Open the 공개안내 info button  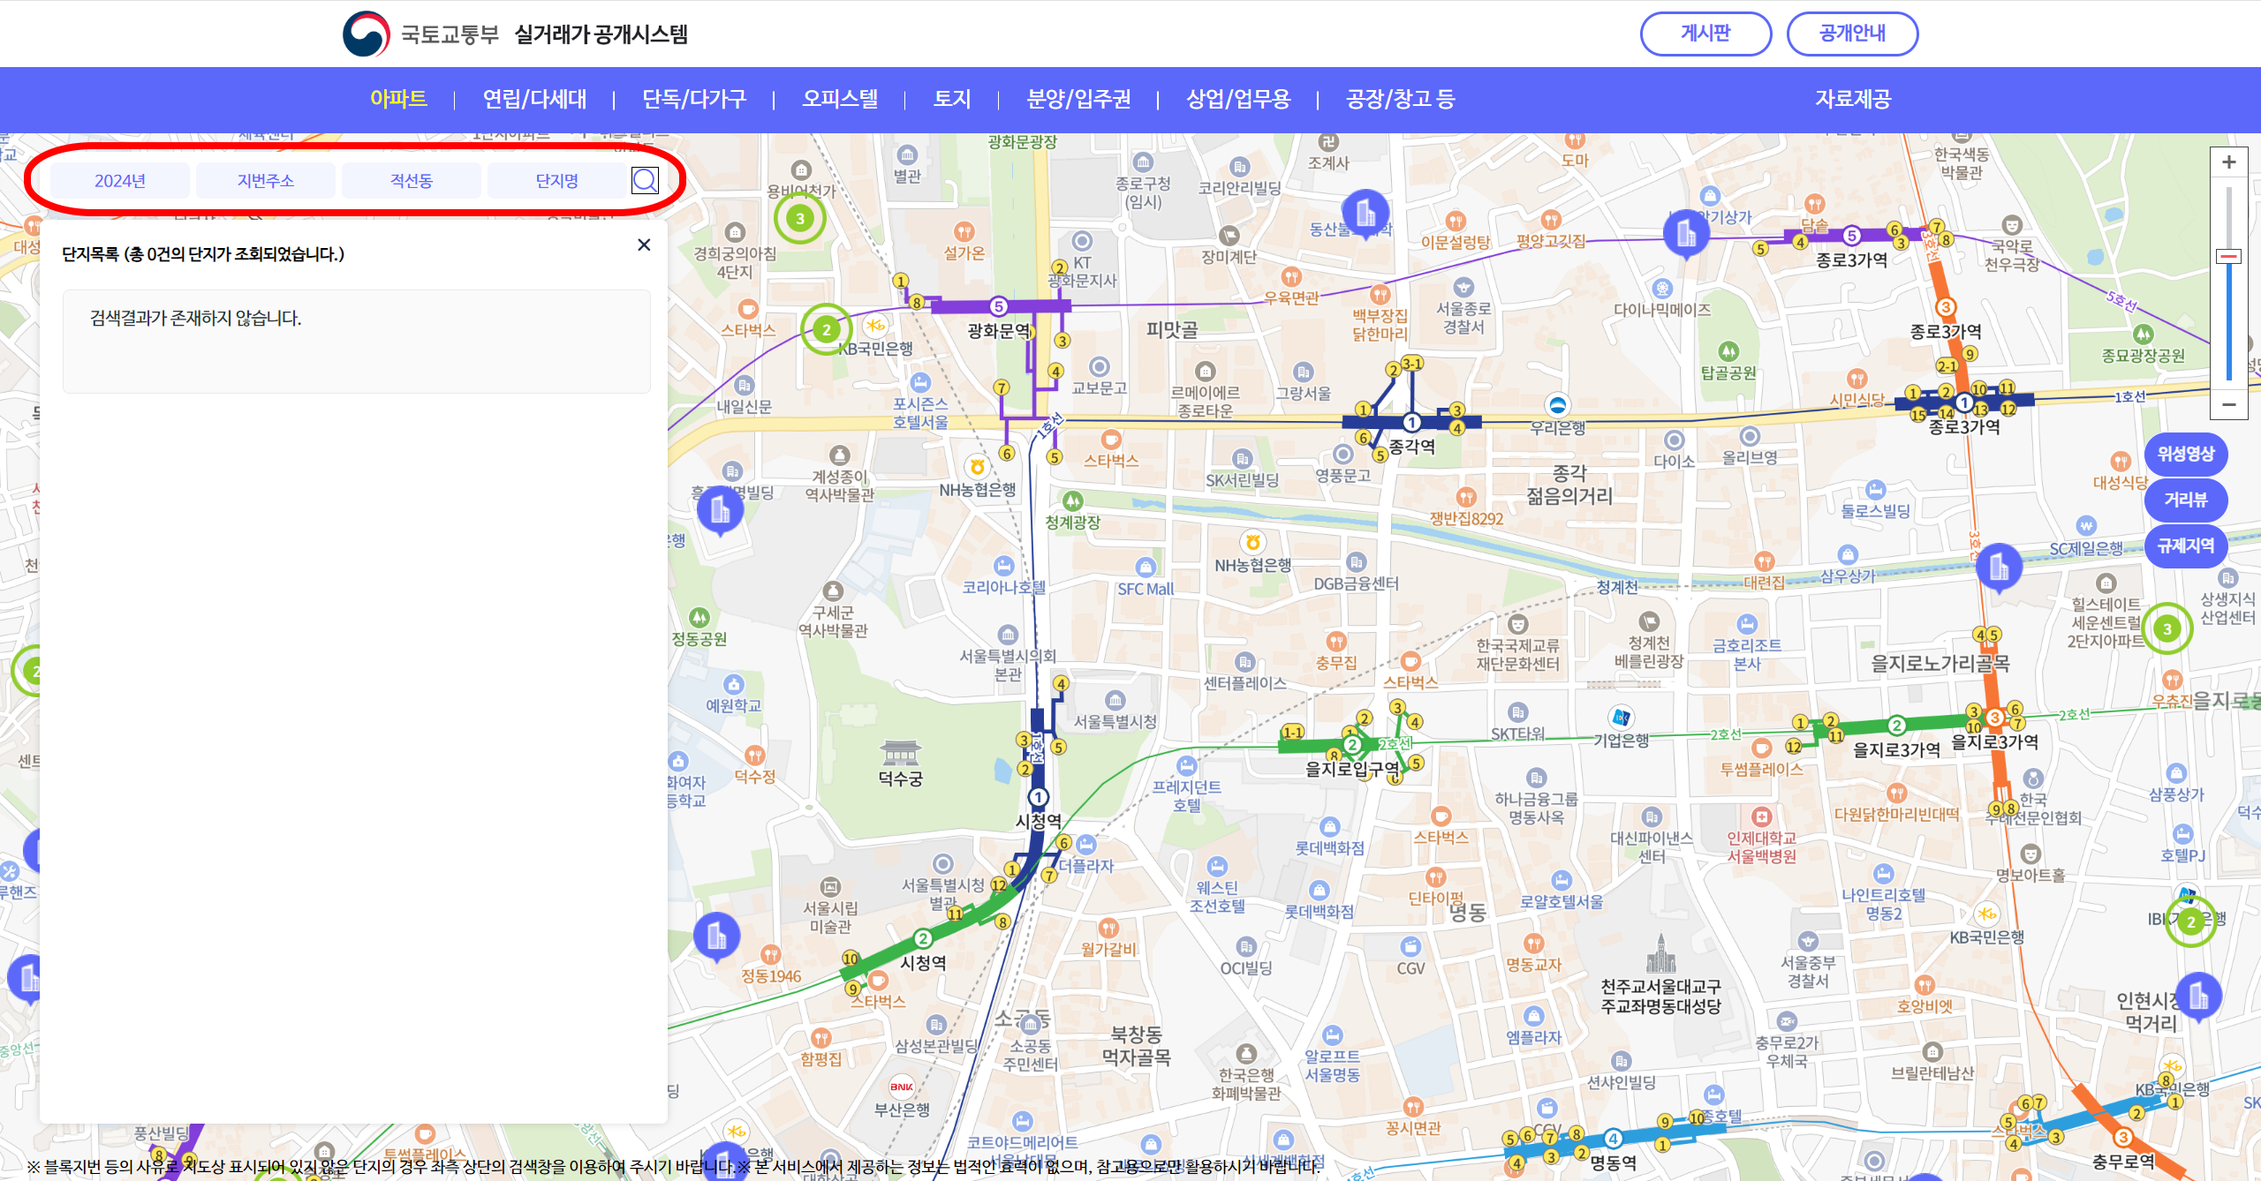click(1852, 34)
